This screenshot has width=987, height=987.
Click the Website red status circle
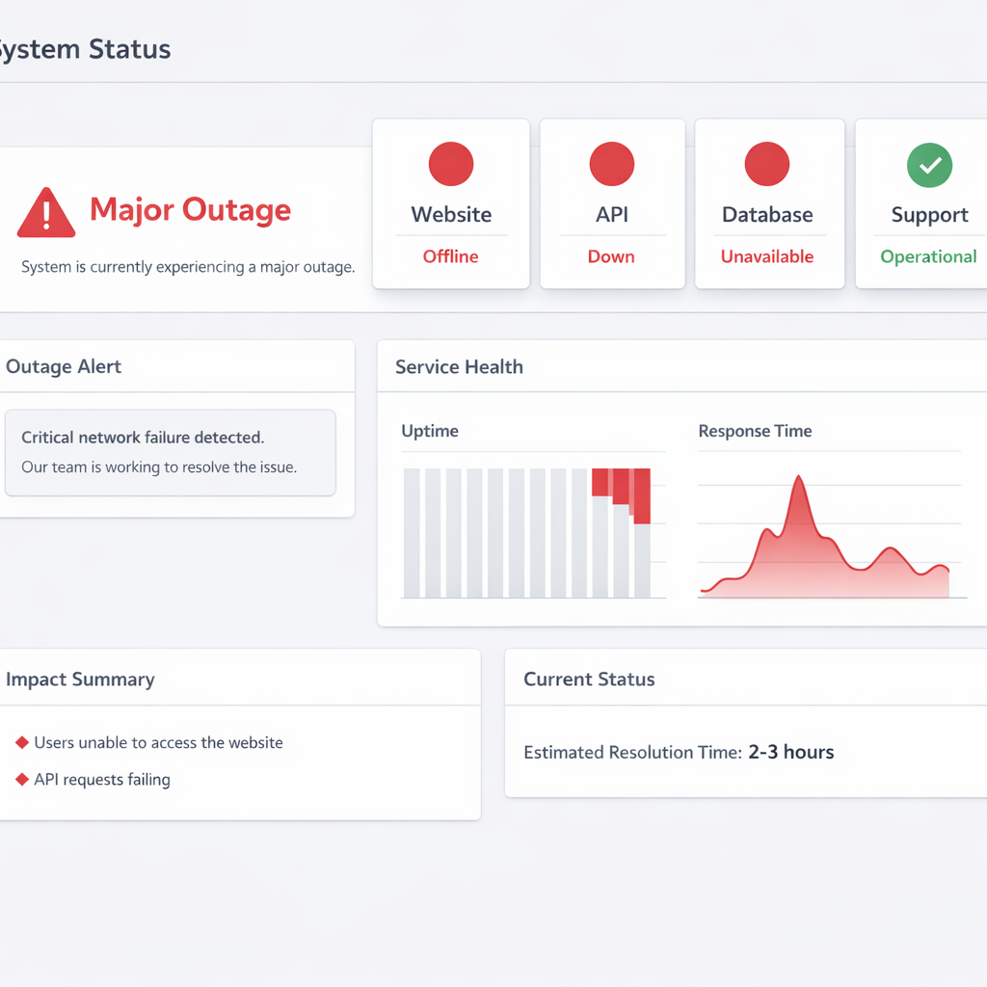pyautogui.click(x=451, y=164)
